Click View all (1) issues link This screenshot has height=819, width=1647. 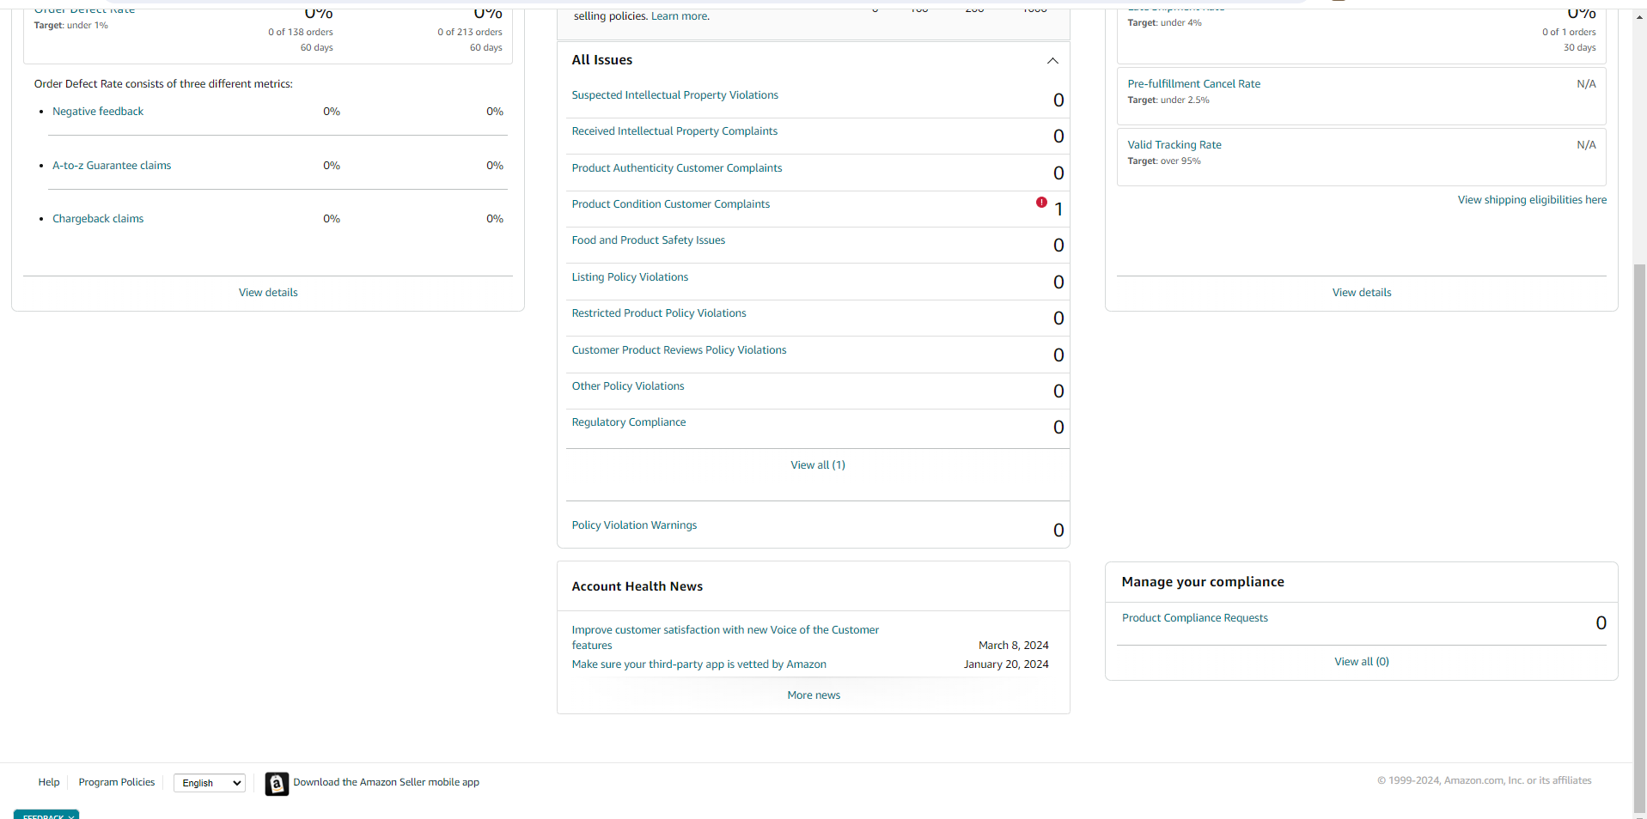818,465
